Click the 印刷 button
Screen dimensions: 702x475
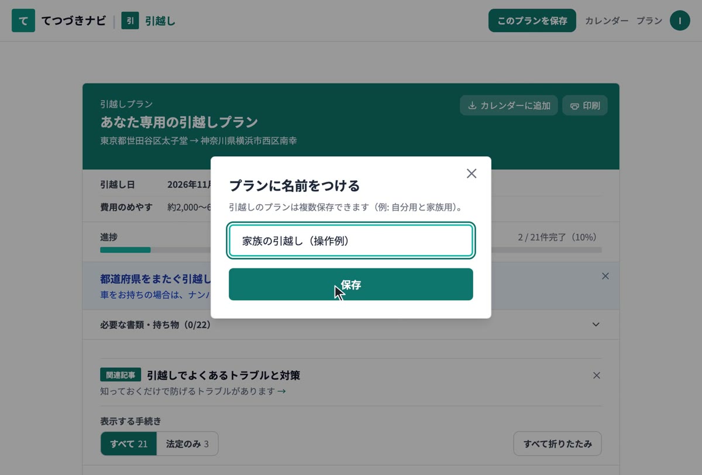pyautogui.click(x=585, y=105)
